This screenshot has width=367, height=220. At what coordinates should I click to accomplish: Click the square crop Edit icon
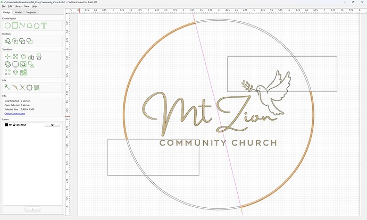point(29,88)
